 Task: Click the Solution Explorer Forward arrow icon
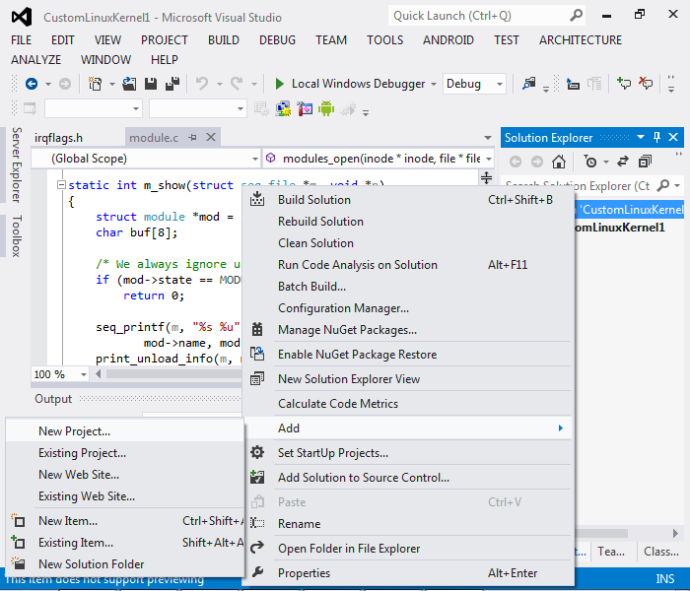537,162
